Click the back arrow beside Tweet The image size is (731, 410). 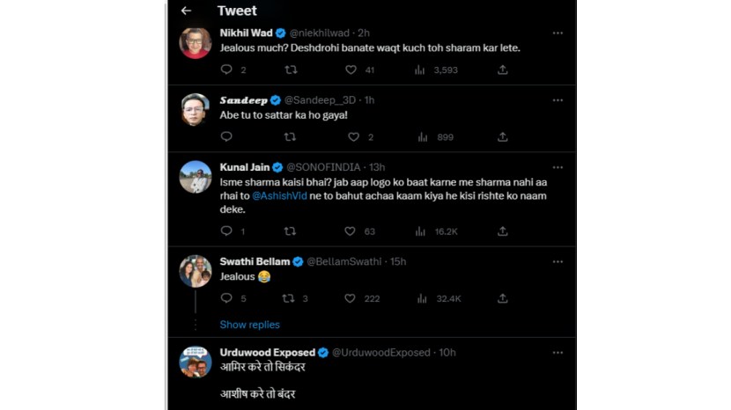pos(186,11)
